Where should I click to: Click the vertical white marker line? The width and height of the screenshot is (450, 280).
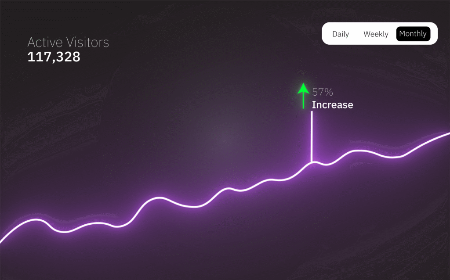click(x=312, y=136)
